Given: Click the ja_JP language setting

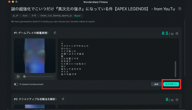Looking at the screenshot, I should (15, 16).
